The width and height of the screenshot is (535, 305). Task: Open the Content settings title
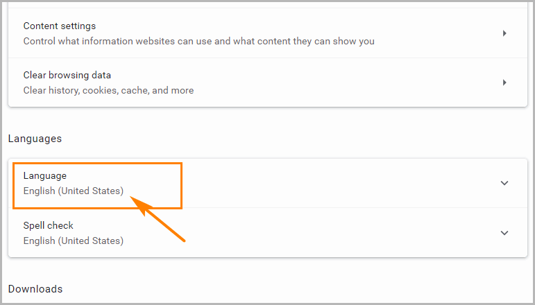[60, 26]
